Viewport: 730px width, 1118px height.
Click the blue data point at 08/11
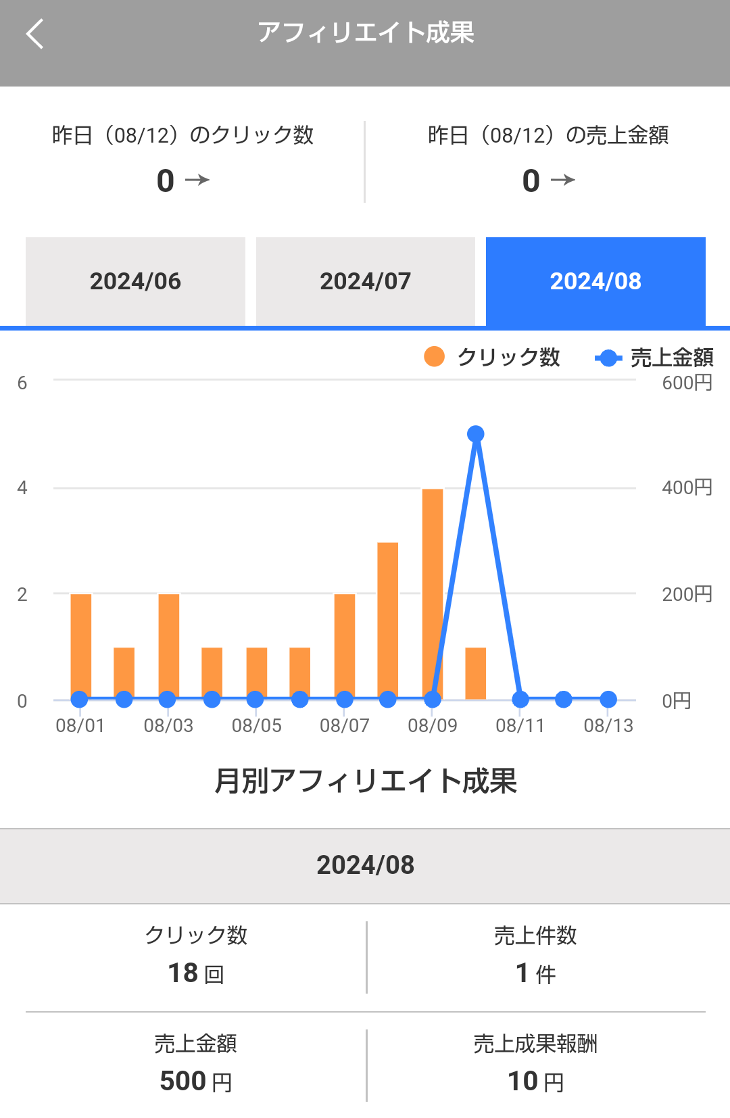520,700
